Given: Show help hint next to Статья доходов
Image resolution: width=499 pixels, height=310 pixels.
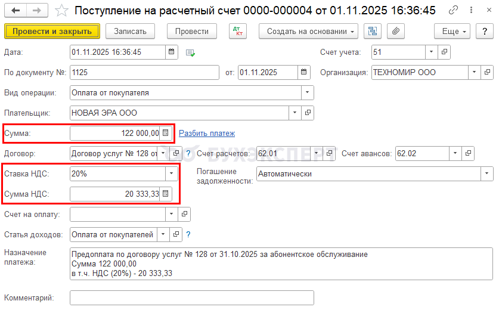Looking at the screenshot, I should [x=188, y=234].
